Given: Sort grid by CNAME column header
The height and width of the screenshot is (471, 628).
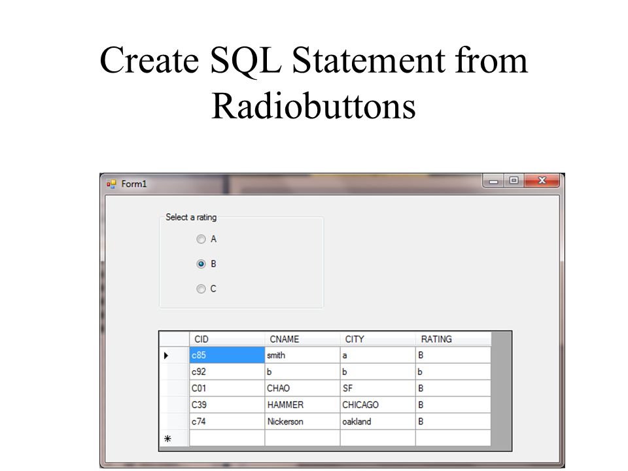Looking at the screenshot, I should pyautogui.click(x=302, y=340).
